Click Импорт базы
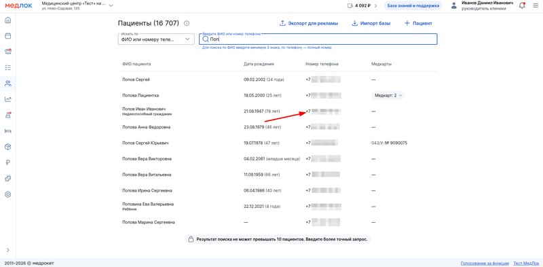Screen dimensions: 543x267 click(371, 24)
